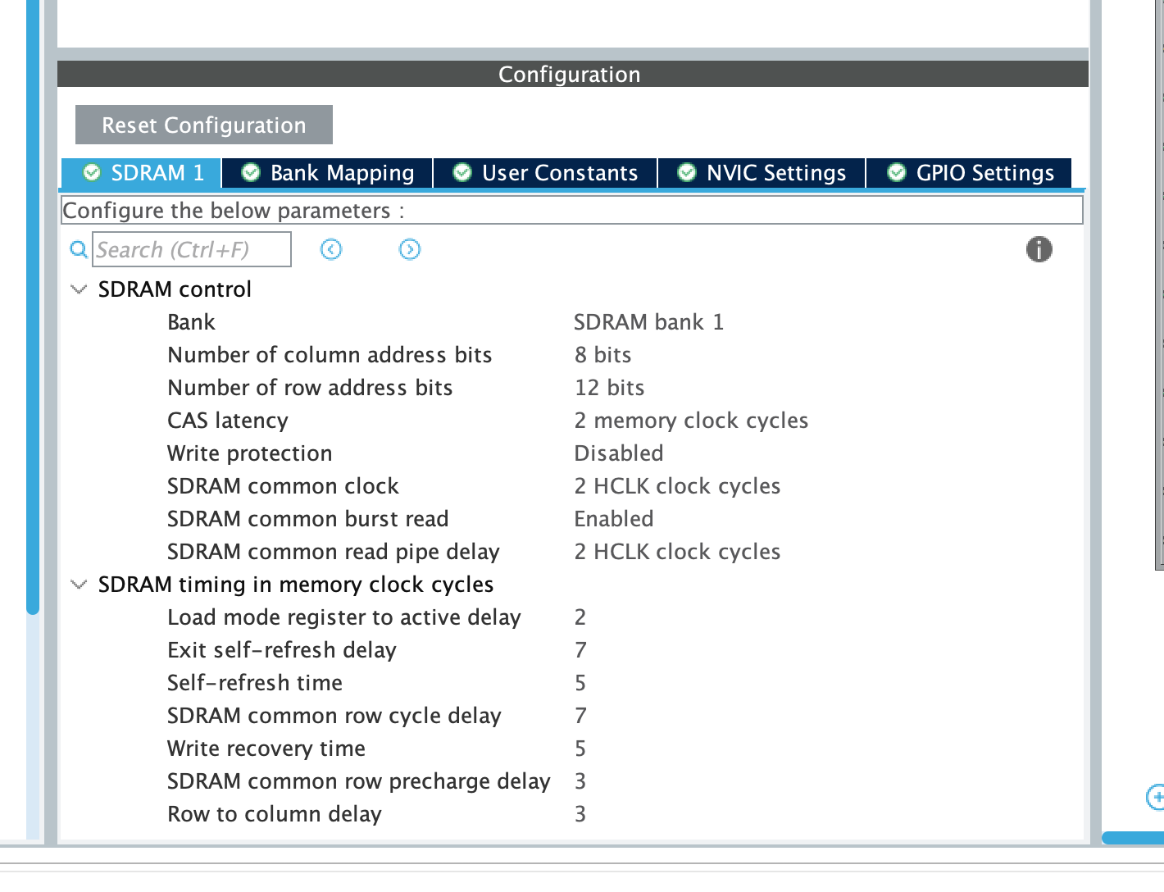Click the green check icon on NVIC Settings tab
The width and height of the screenshot is (1164, 892).
[x=686, y=172]
